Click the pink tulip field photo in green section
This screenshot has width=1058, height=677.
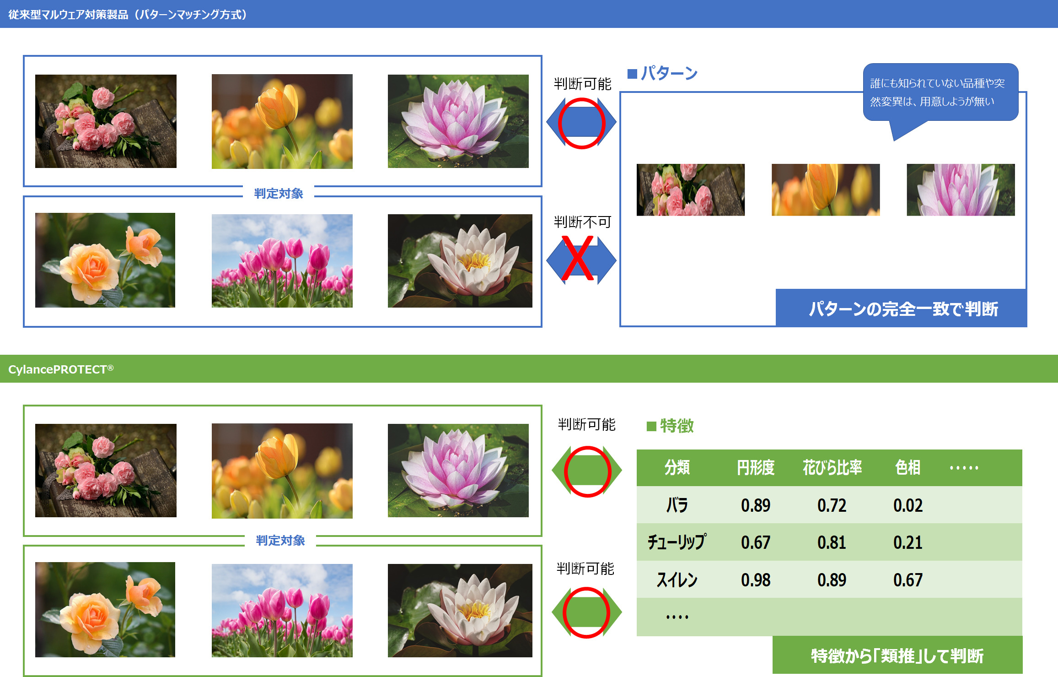(282, 610)
